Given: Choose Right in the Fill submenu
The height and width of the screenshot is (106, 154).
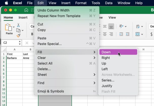Looking at the screenshot, I should (106, 58).
